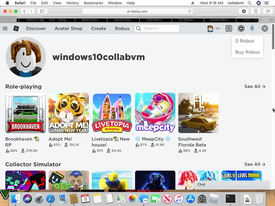Click See All for Role-playing
The height and width of the screenshot is (206, 275).
(x=255, y=87)
